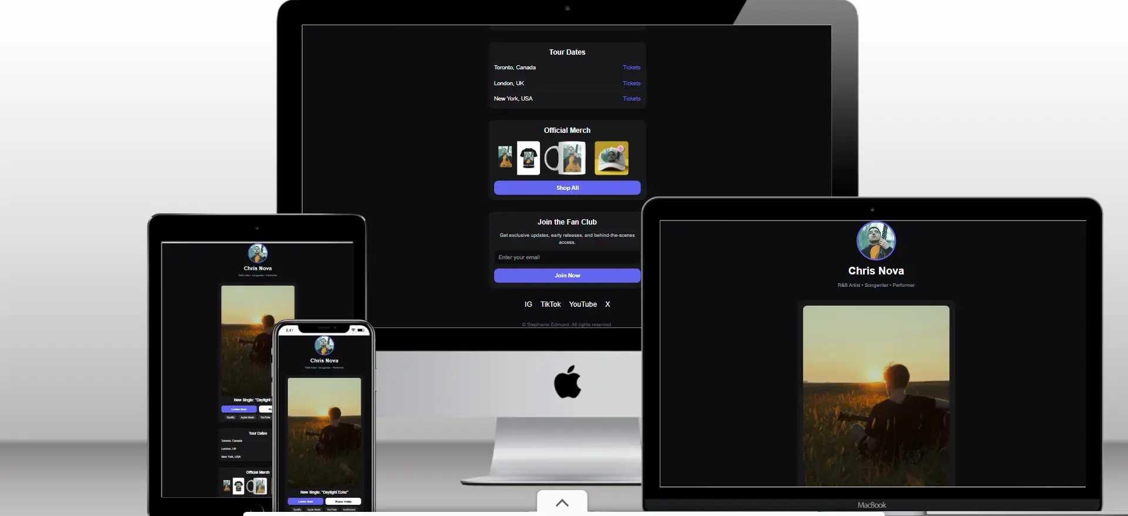Click the Shop All button
The image size is (1128, 516).
tap(567, 188)
